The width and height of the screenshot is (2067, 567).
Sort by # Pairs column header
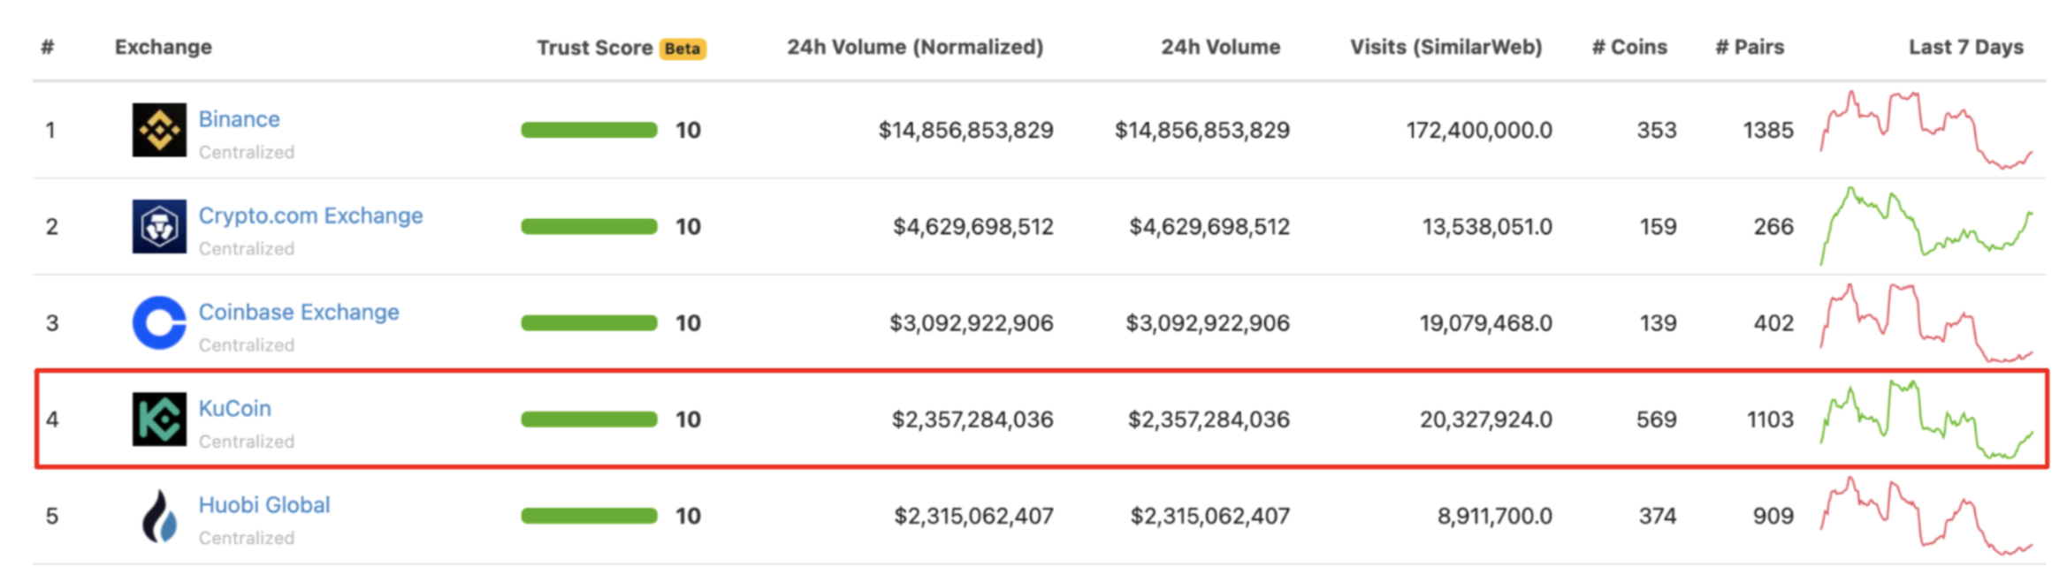(1750, 47)
